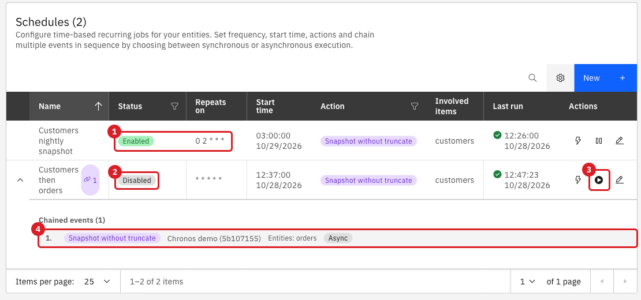Trigger Customers nightly snapshot now (lightning icon)
The width and height of the screenshot is (641, 300).
point(578,141)
